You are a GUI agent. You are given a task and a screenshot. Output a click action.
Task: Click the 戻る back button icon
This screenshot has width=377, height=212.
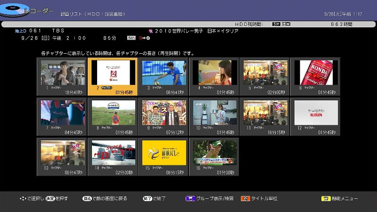(86, 199)
